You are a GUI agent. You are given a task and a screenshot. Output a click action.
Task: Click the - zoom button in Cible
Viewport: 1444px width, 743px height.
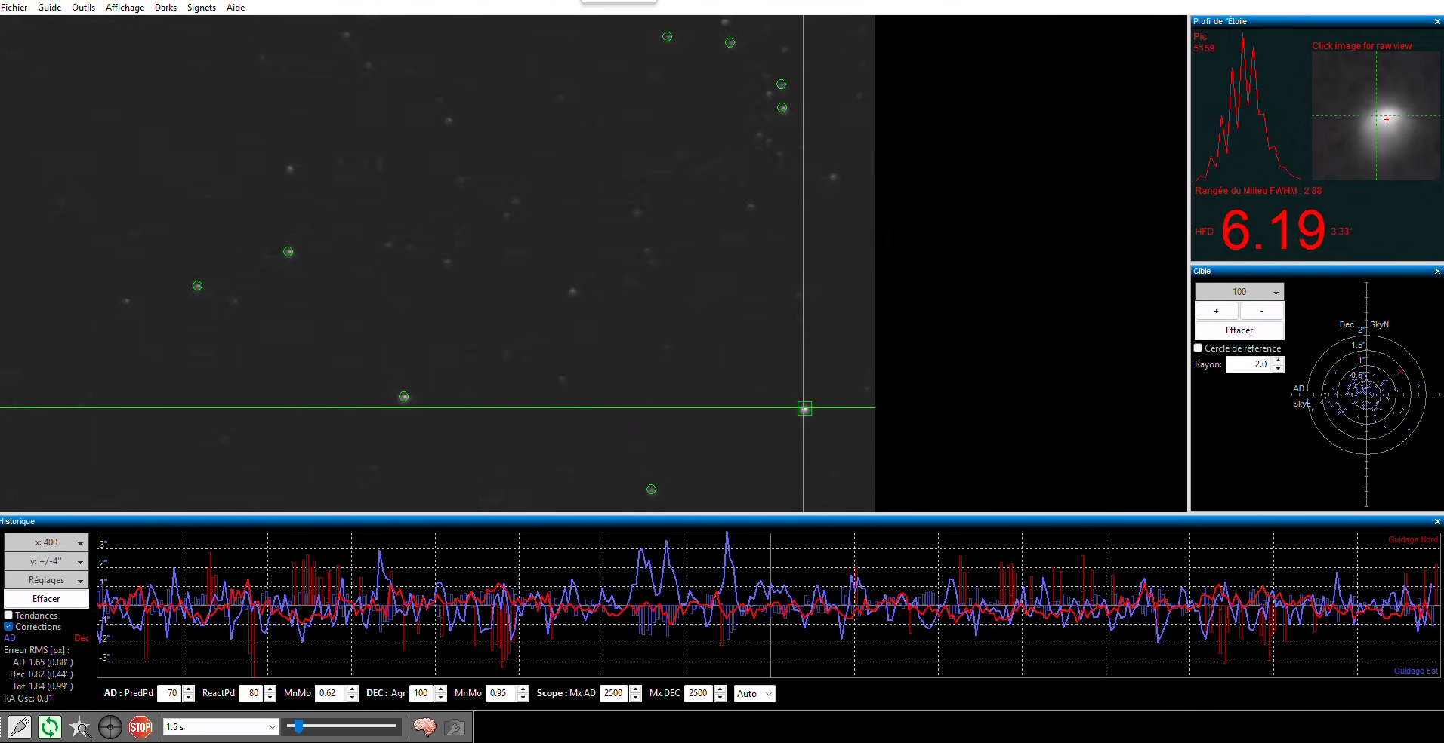coord(1262,311)
